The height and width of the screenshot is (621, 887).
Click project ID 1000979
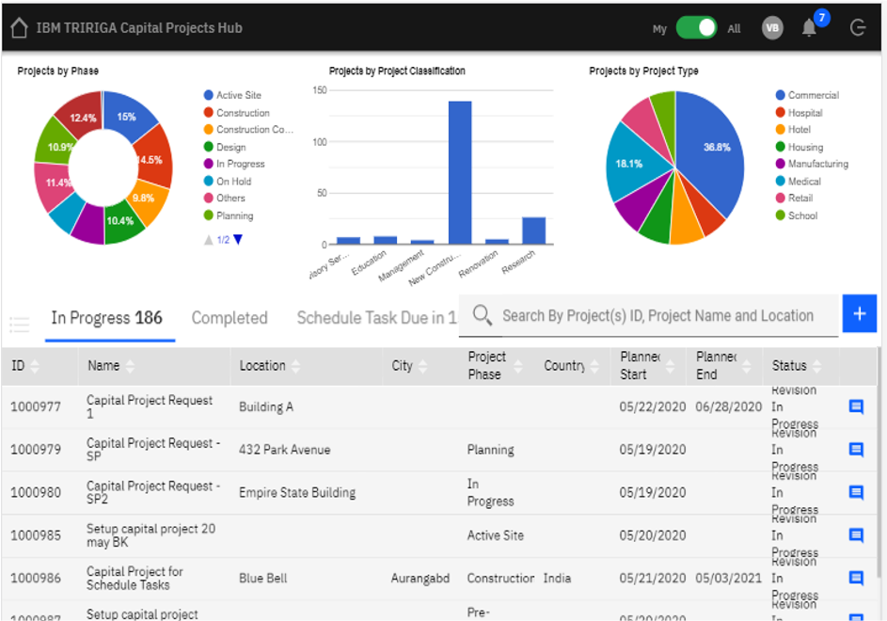click(x=36, y=450)
